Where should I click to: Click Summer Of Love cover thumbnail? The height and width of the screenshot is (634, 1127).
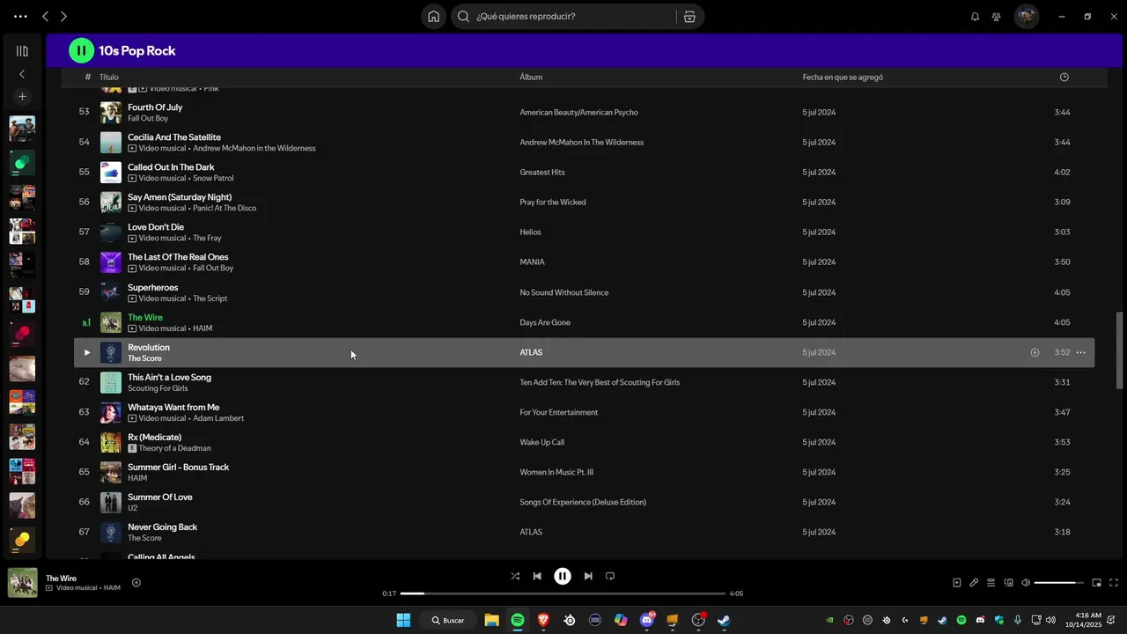[111, 502]
